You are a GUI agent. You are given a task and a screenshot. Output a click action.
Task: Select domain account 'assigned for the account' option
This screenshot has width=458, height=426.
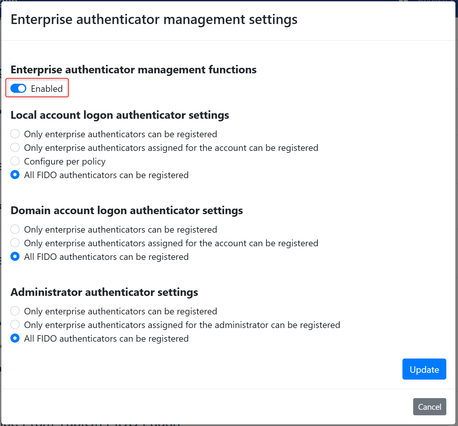point(15,243)
